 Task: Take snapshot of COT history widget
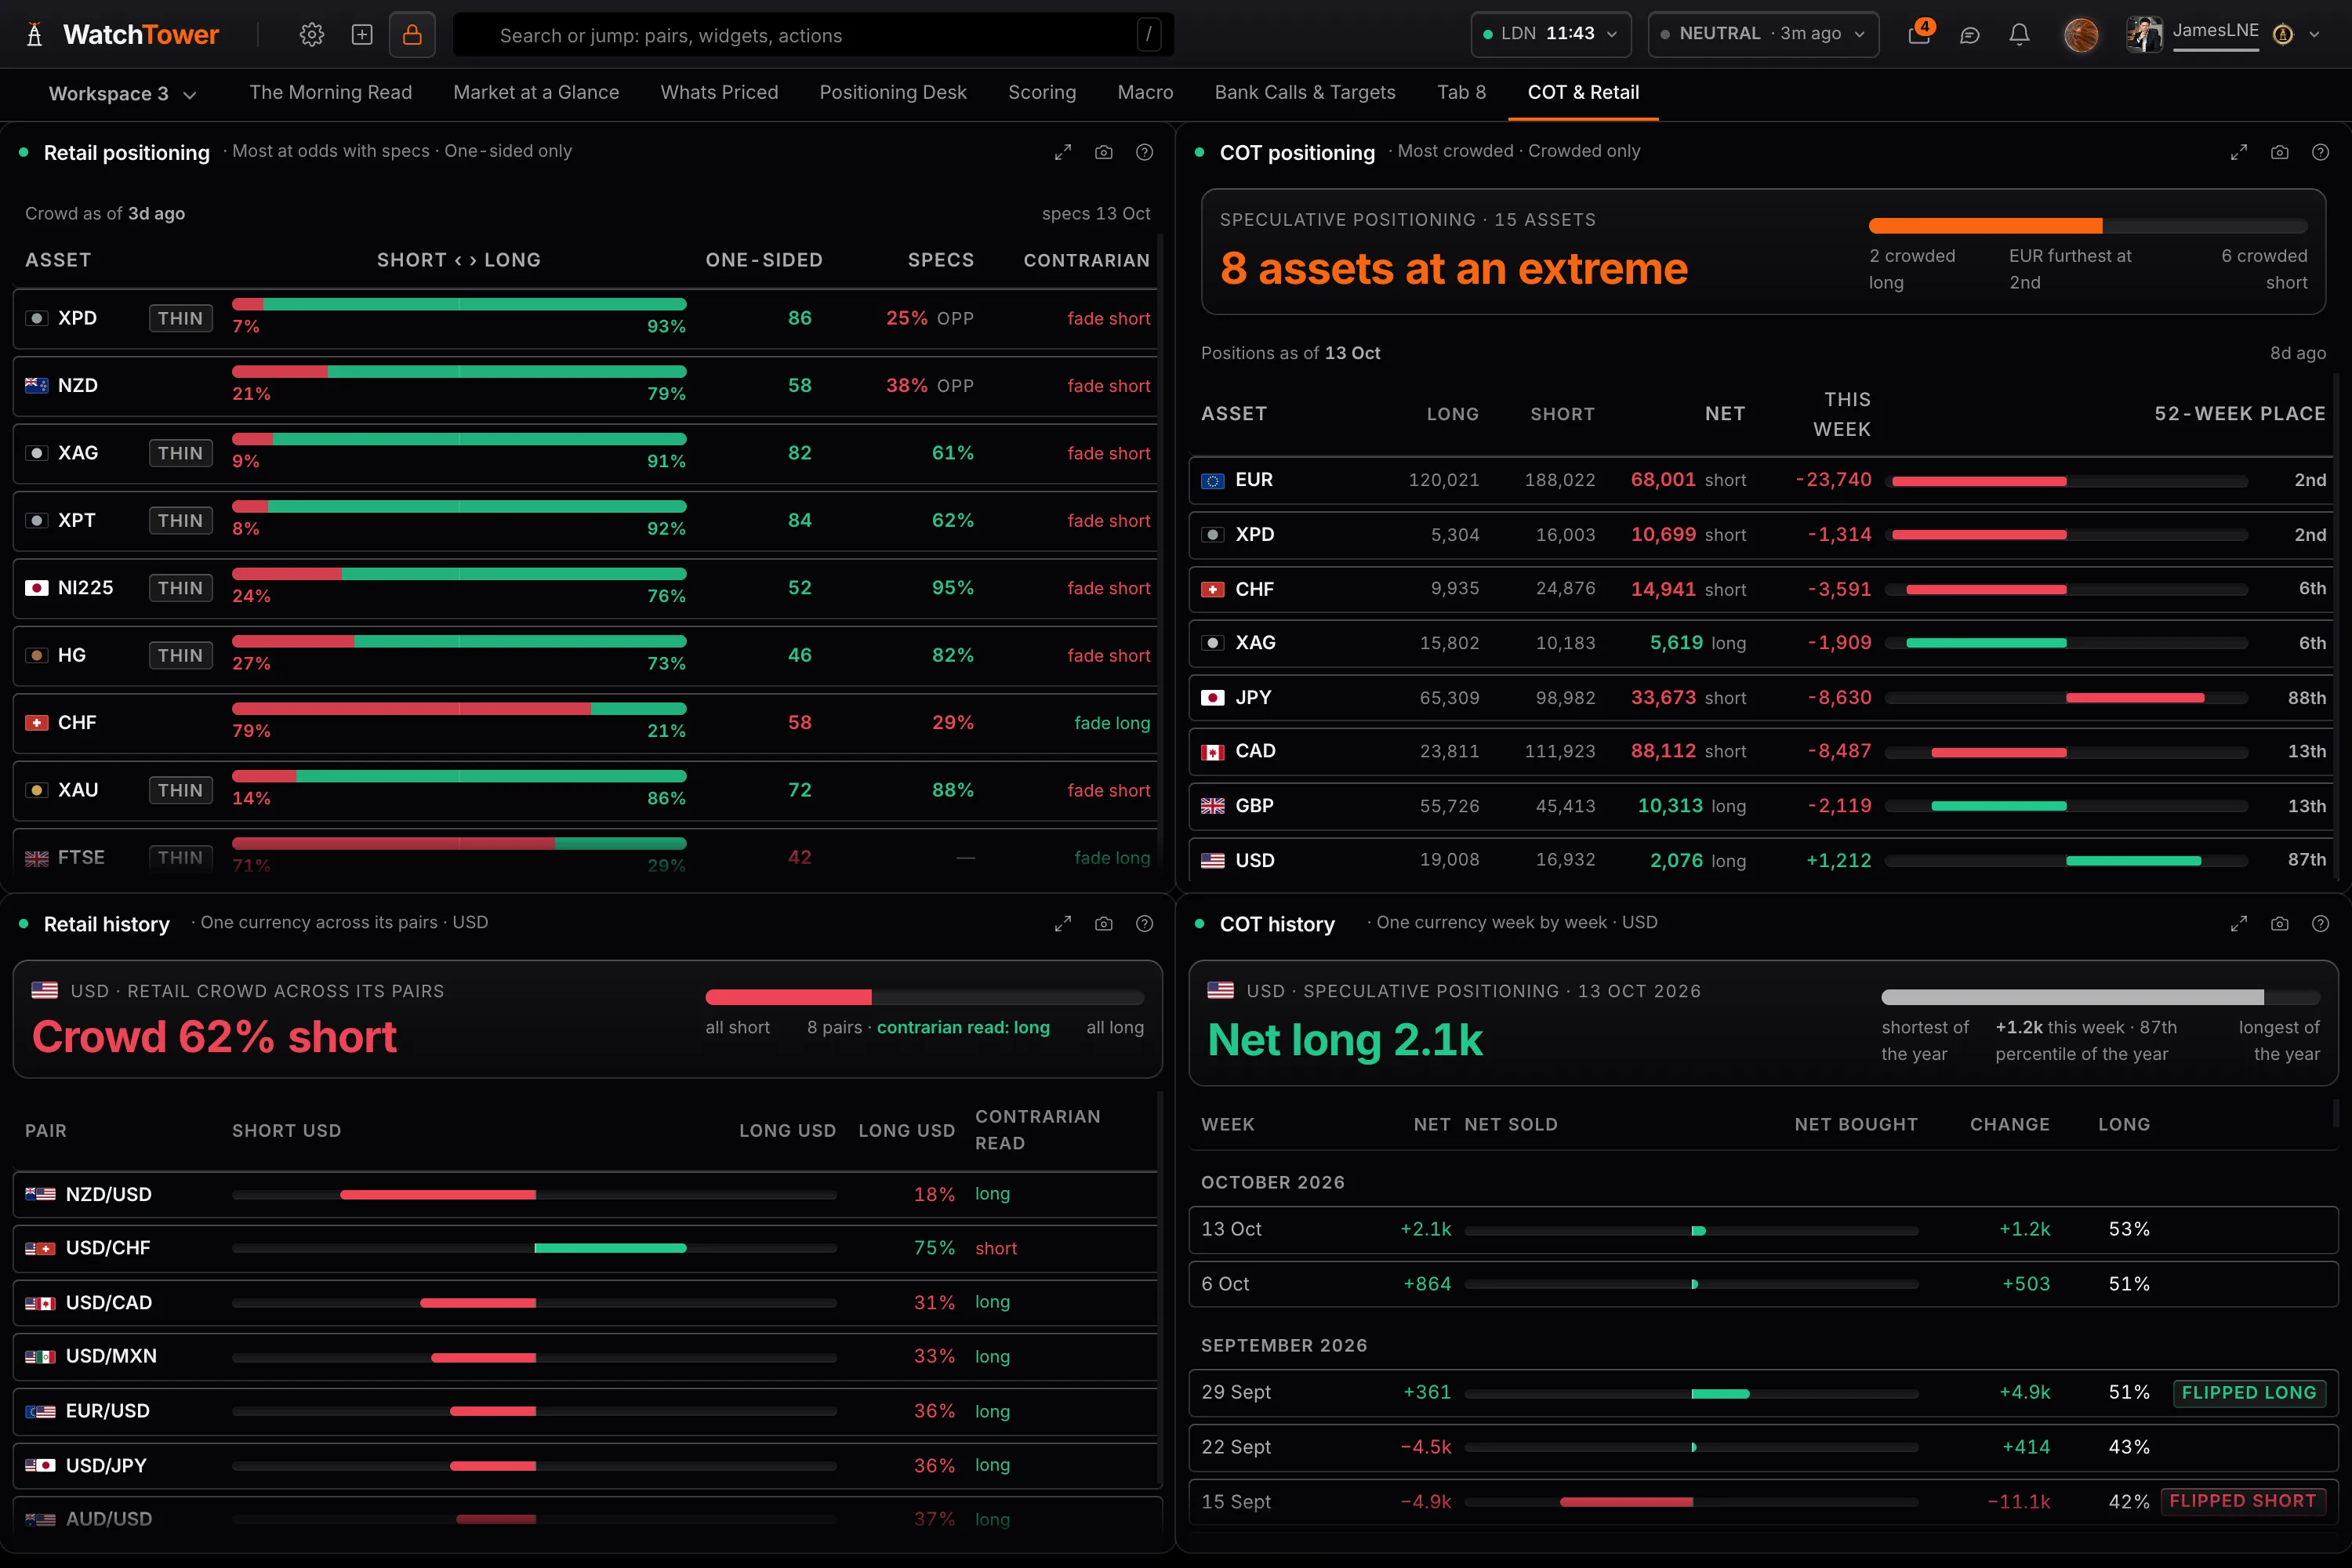2280,924
